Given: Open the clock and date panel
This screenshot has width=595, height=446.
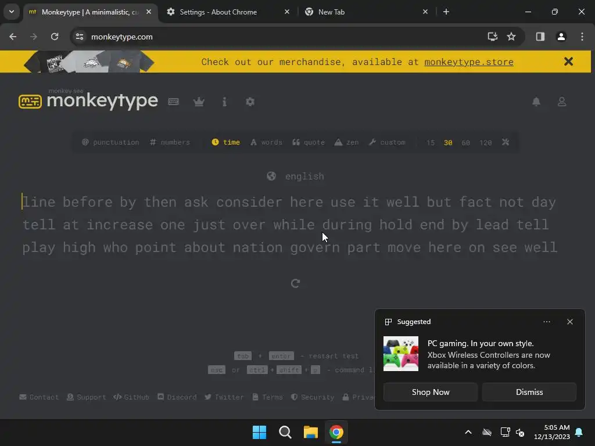Looking at the screenshot, I should pyautogui.click(x=552, y=432).
